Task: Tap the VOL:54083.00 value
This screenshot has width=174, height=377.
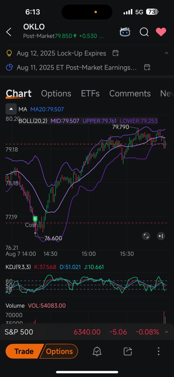Action: 47,305
